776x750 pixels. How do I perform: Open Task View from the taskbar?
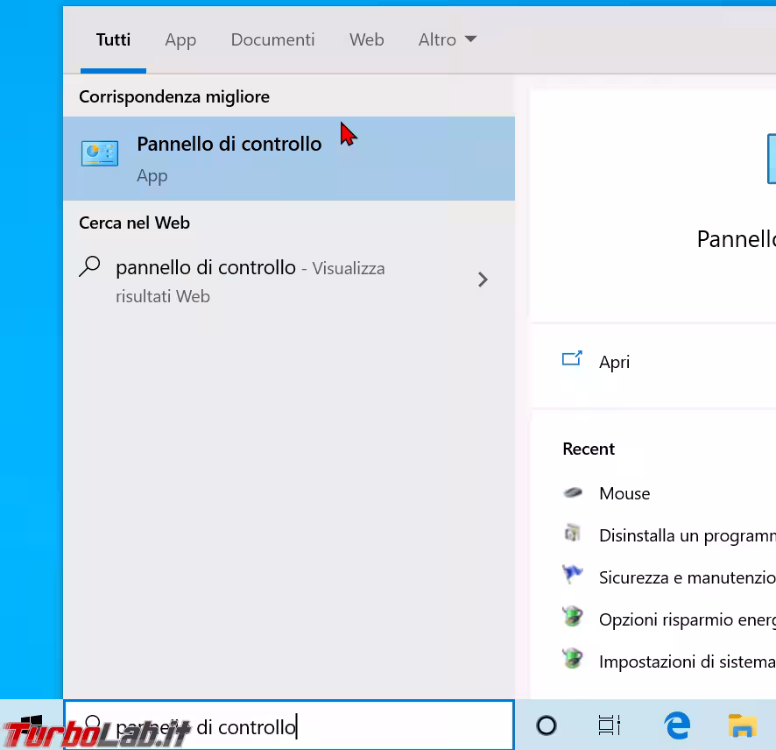tap(610, 725)
